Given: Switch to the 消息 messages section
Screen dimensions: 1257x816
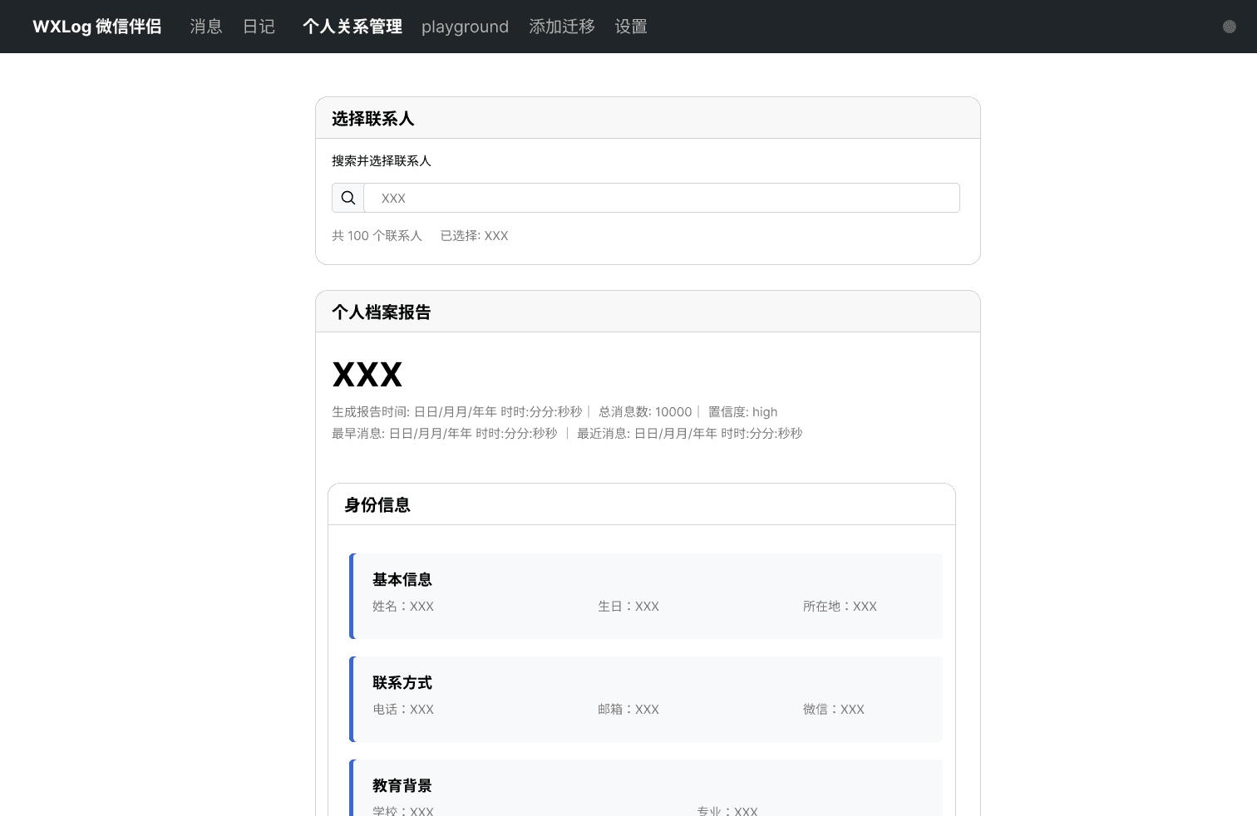Looking at the screenshot, I should click(205, 27).
